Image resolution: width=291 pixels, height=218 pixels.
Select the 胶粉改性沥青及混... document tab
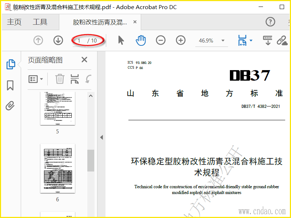(x=100, y=22)
